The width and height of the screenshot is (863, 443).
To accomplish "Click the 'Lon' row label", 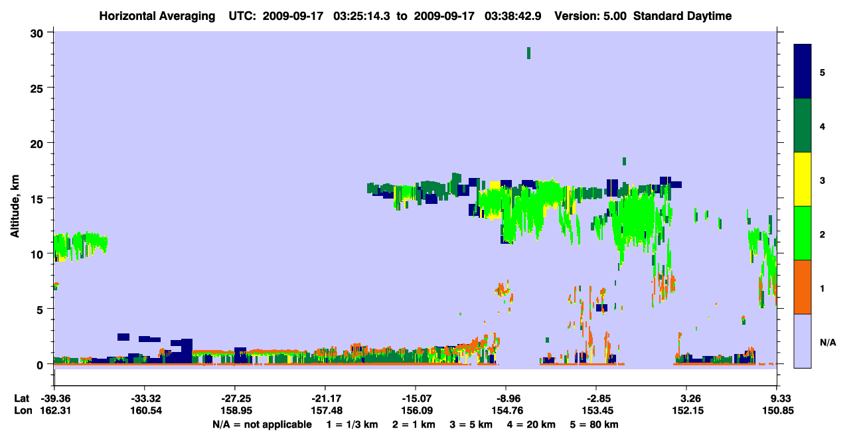I will point(22,410).
